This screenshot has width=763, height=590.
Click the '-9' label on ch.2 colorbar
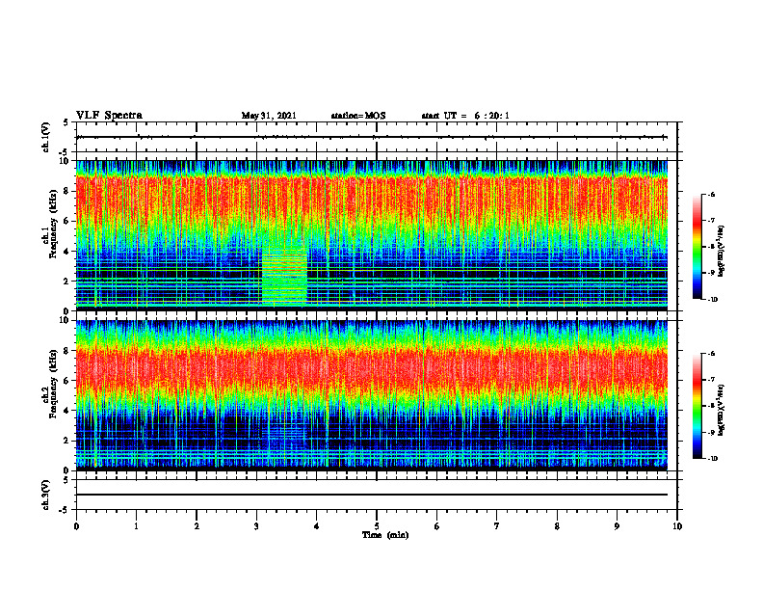point(711,432)
